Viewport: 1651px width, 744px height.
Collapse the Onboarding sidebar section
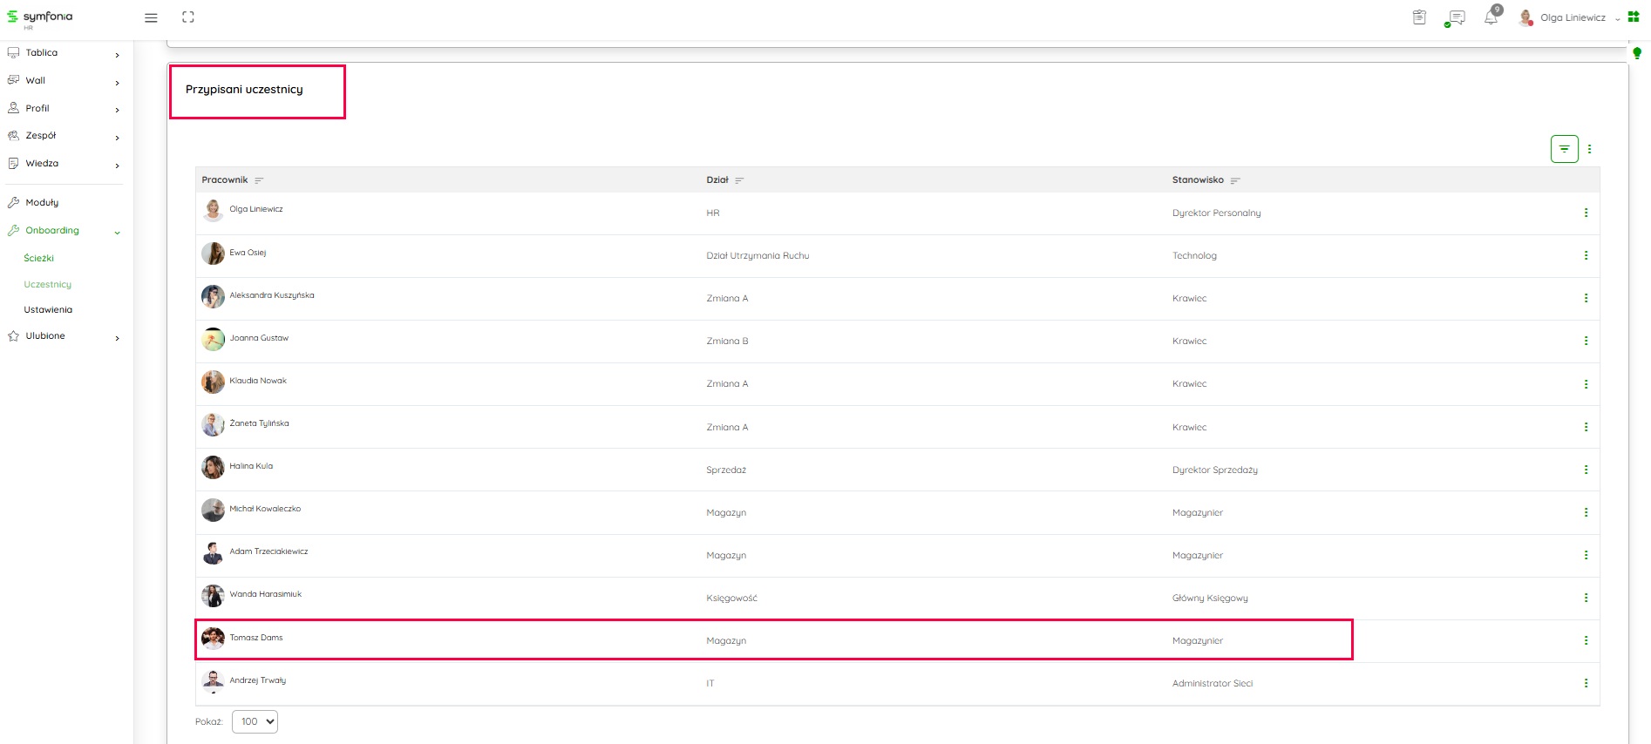pyautogui.click(x=117, y=232)
